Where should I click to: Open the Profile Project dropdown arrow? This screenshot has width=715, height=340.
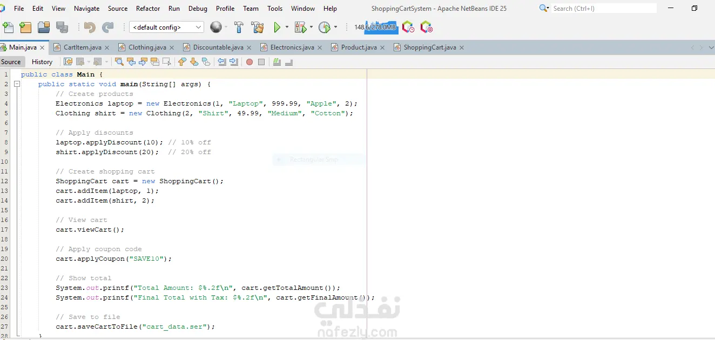(x=335, y=27)
